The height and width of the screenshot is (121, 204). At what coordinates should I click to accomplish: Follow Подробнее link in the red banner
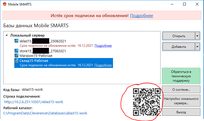pos(142,16)
